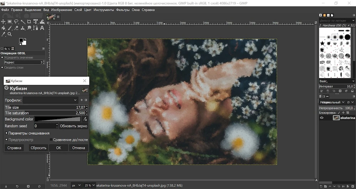Click the Сбросить reset button
This screenshot has width=356, height=189.
tap(38, 148)
